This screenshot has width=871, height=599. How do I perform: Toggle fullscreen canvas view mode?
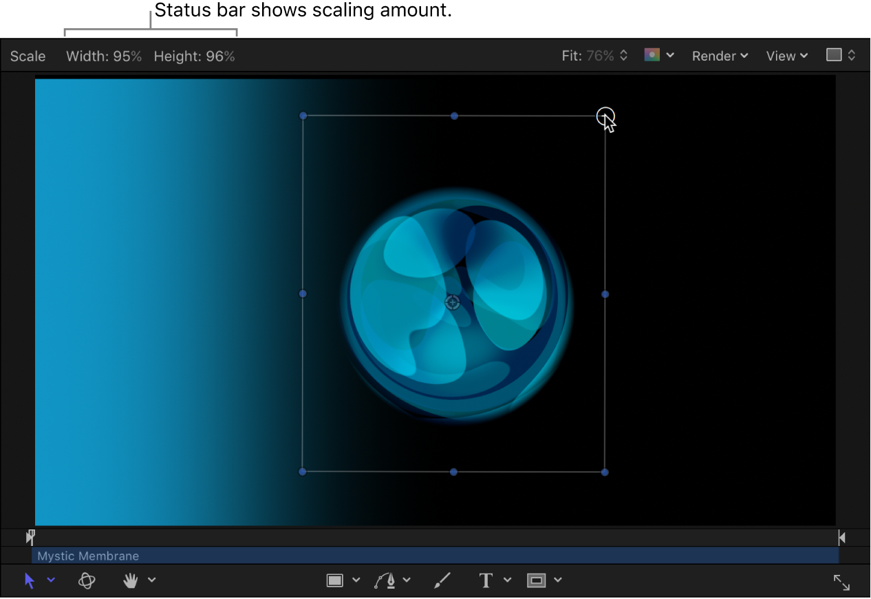click(841, 582)
